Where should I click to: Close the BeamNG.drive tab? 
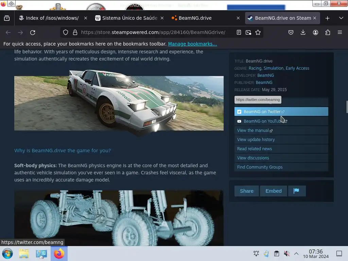pos(238,18)
